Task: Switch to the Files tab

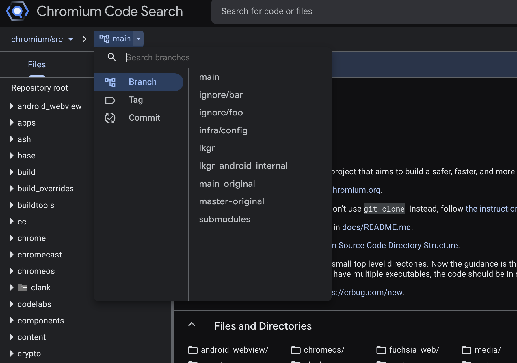Action: 37,65
